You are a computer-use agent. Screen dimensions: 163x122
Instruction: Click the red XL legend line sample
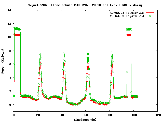pos(150,13)
